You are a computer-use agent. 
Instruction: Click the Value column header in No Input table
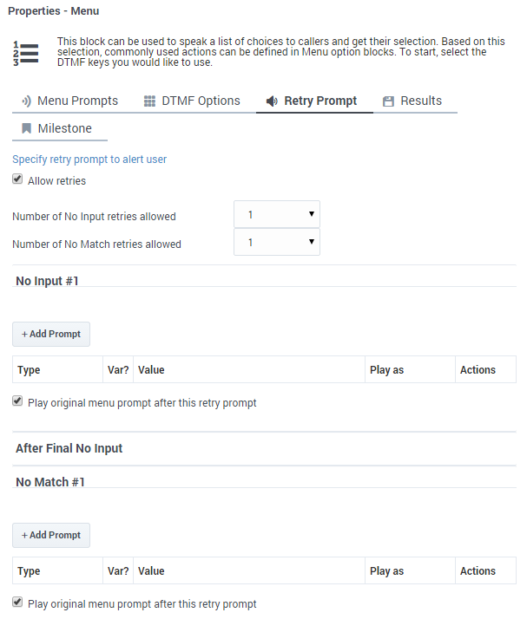pos(151,370)
